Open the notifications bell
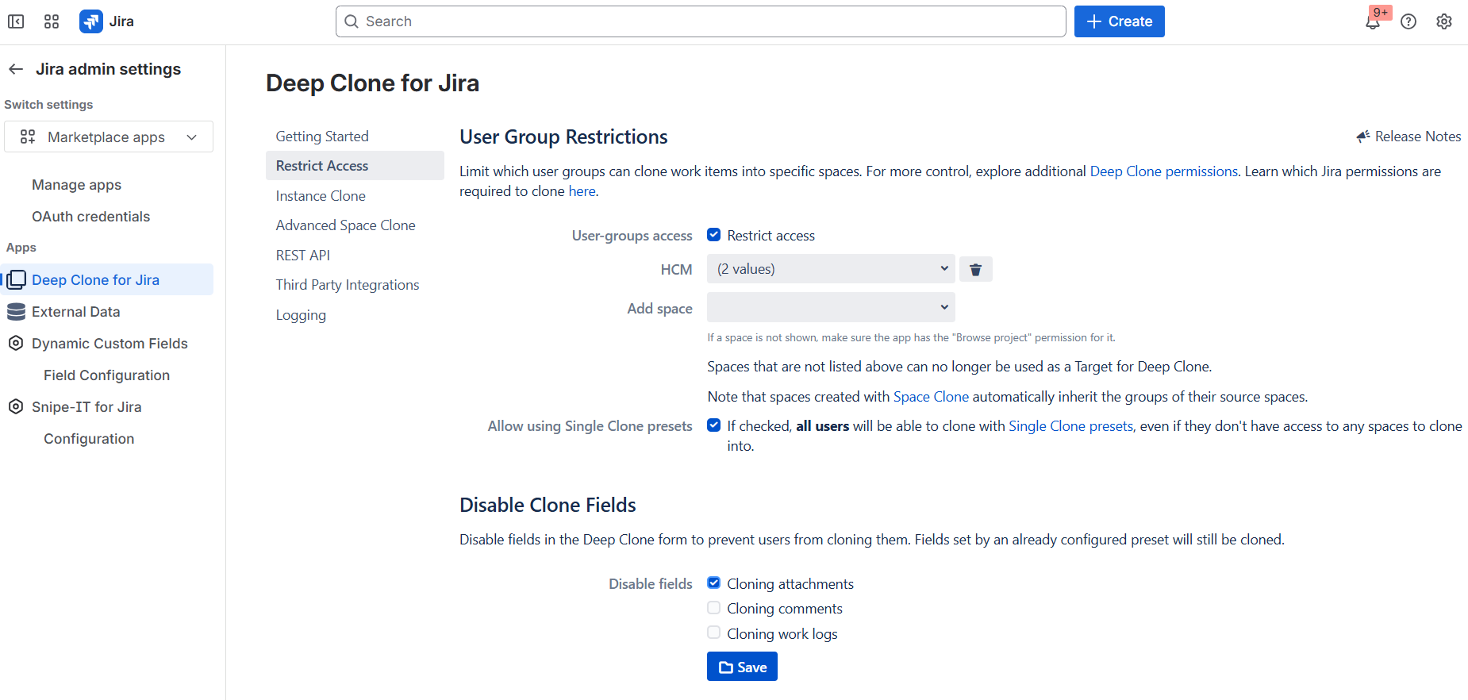 [x=1372, y=22]
